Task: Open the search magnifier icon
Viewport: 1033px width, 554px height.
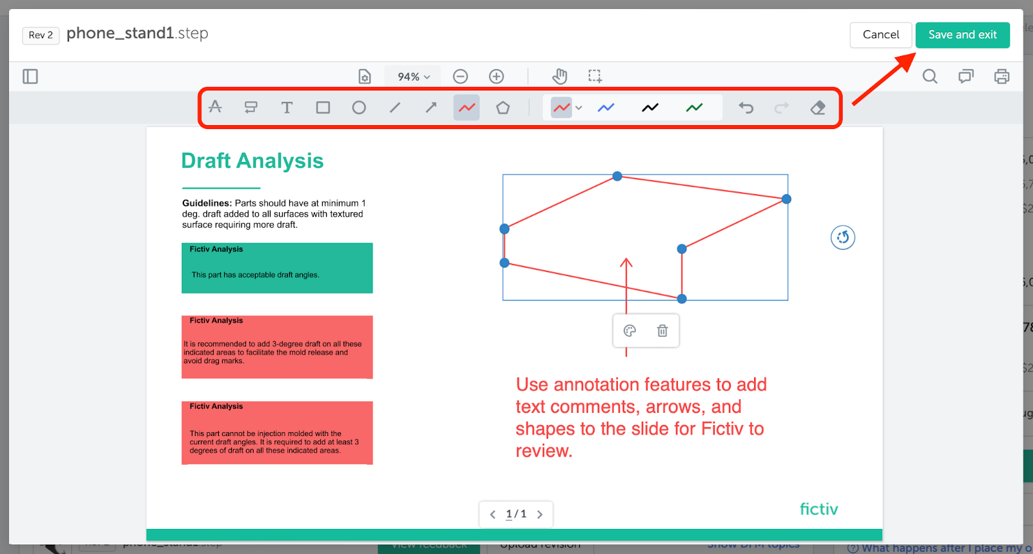Action: [930, 76]
